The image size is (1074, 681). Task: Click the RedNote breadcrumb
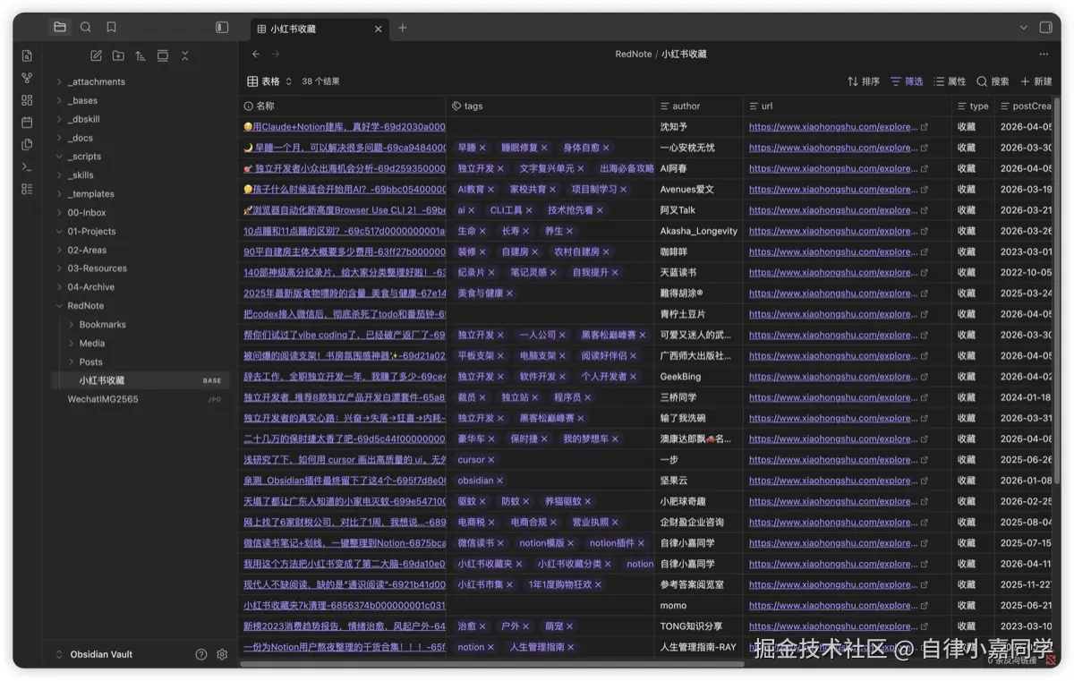pos(633,55)
